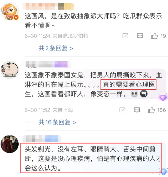Reply to the comment from 上海
Screen dimensions: 168x177
(x=137, y=110)
